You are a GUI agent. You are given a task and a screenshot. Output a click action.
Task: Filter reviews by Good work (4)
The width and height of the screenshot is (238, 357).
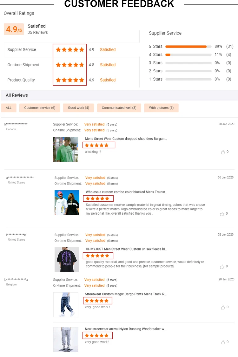point(78,108)
